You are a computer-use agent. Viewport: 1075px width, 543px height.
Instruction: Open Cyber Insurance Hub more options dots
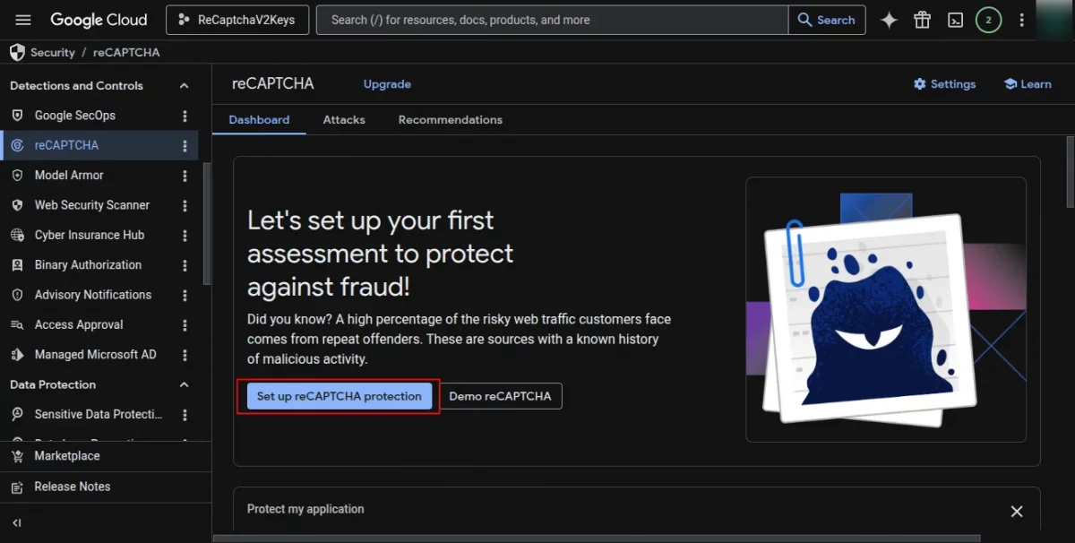click(185, 235)
